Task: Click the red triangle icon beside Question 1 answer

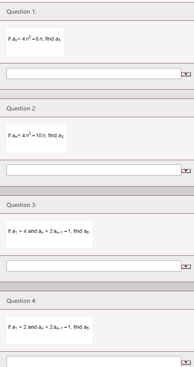Action: [187, 73]
